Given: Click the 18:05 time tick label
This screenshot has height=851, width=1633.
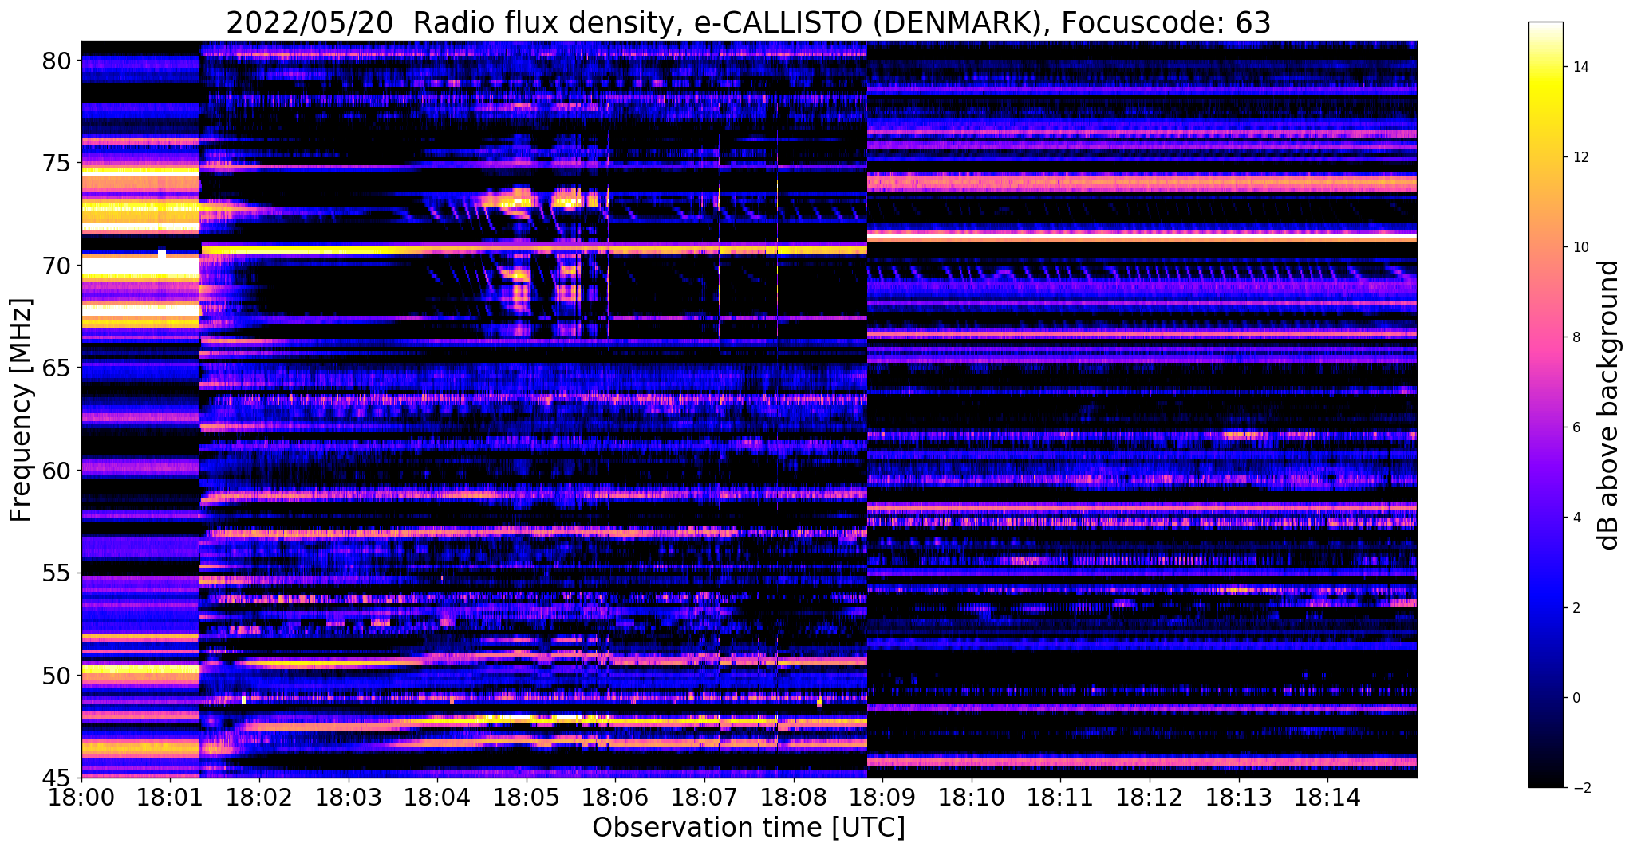Looking at the screenshot, I should coord(527,797).
